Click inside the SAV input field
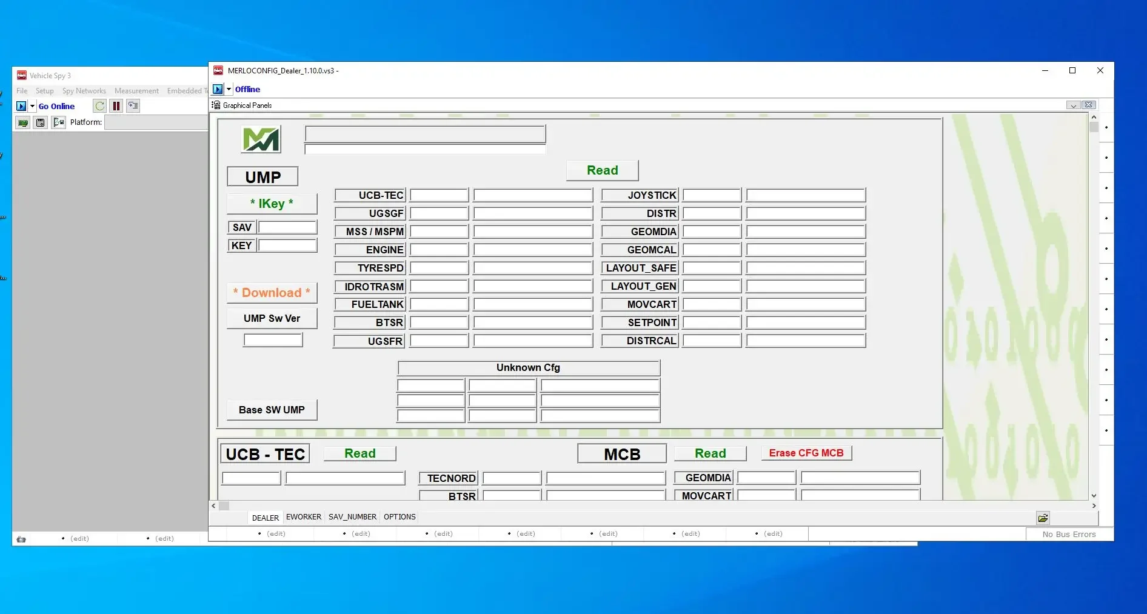The image size is (1147, 614). coord(287,227)
